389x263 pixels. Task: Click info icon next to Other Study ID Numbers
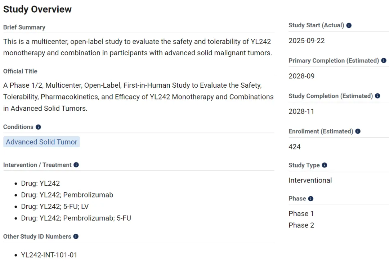point(76,236)
